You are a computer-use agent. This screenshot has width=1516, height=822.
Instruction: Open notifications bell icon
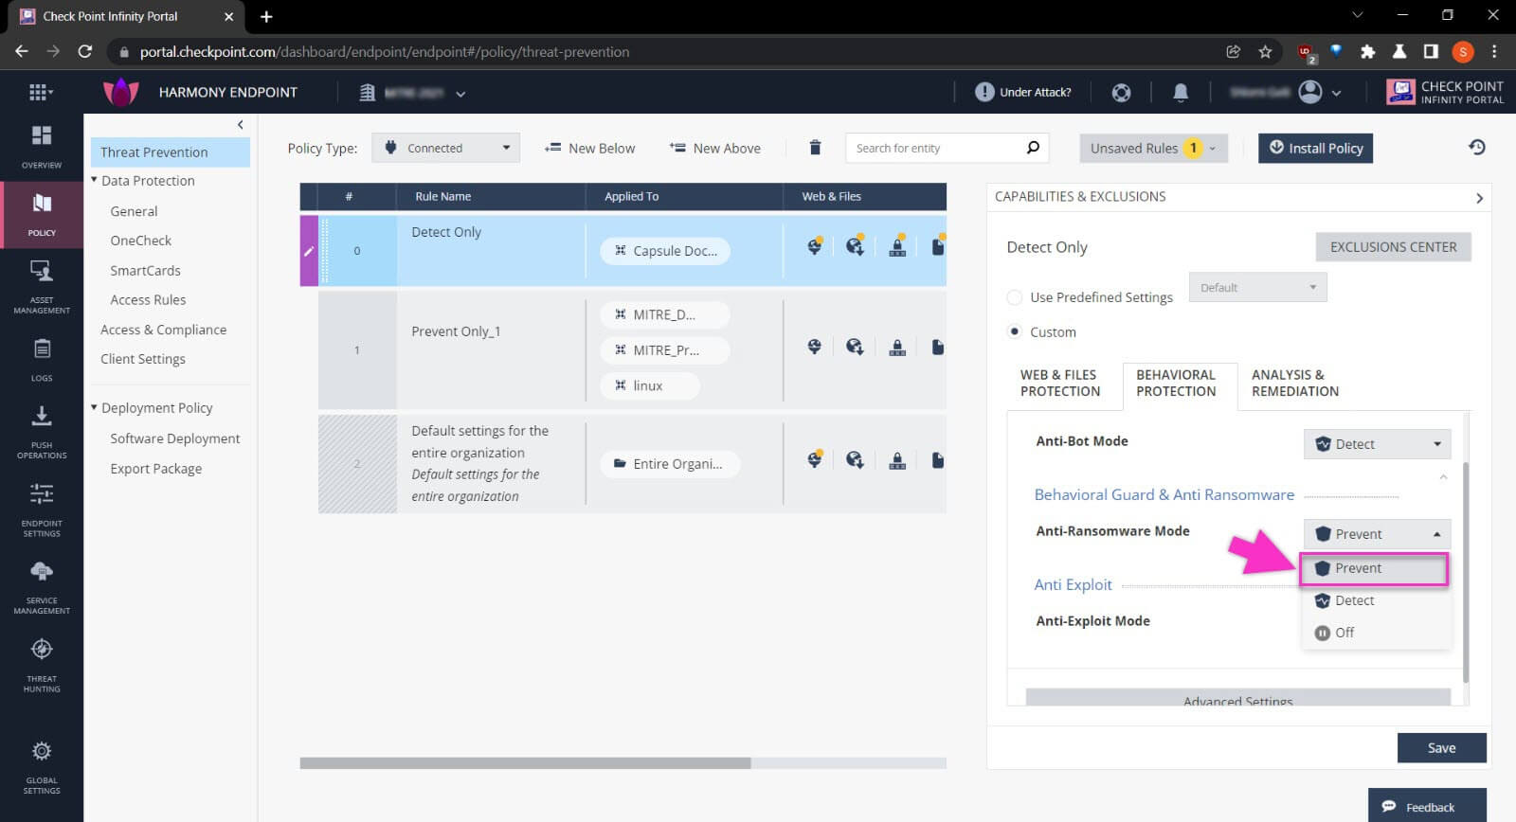pos(1181,93)
